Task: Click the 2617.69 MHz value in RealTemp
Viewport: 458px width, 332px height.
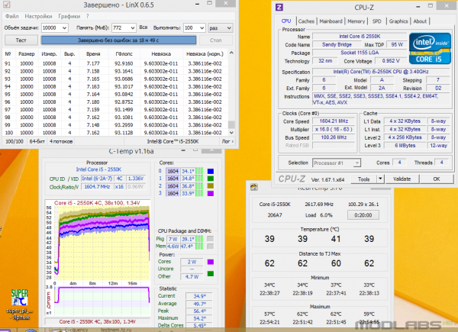Action: [319, 204]
